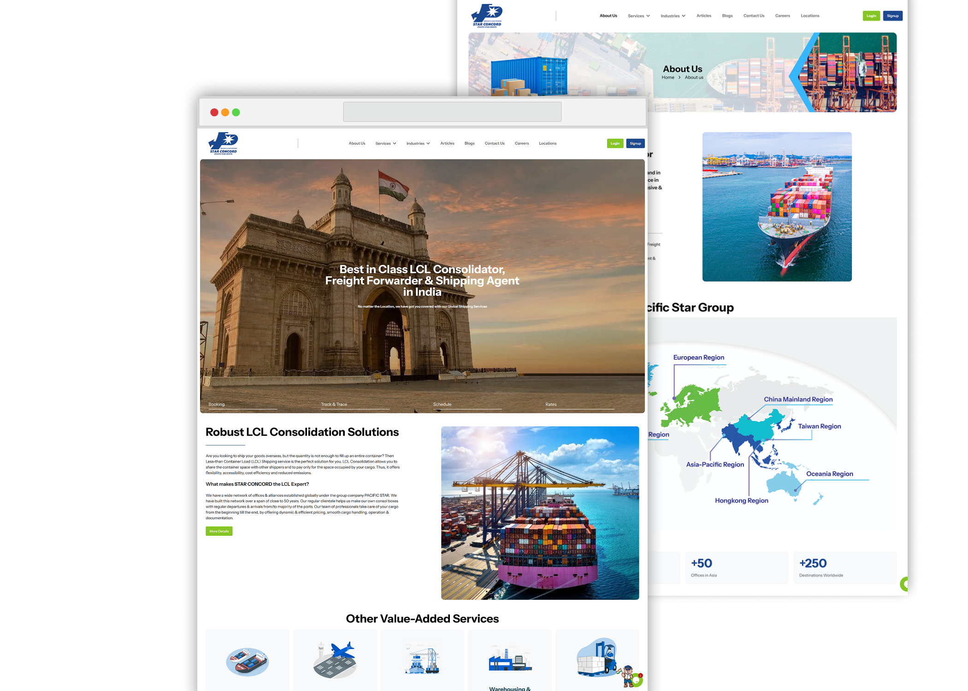Open the air freight airplane service icon
The height and width of the screenshot is (691, 968).
pyautogui.click(x=335, y=660)
